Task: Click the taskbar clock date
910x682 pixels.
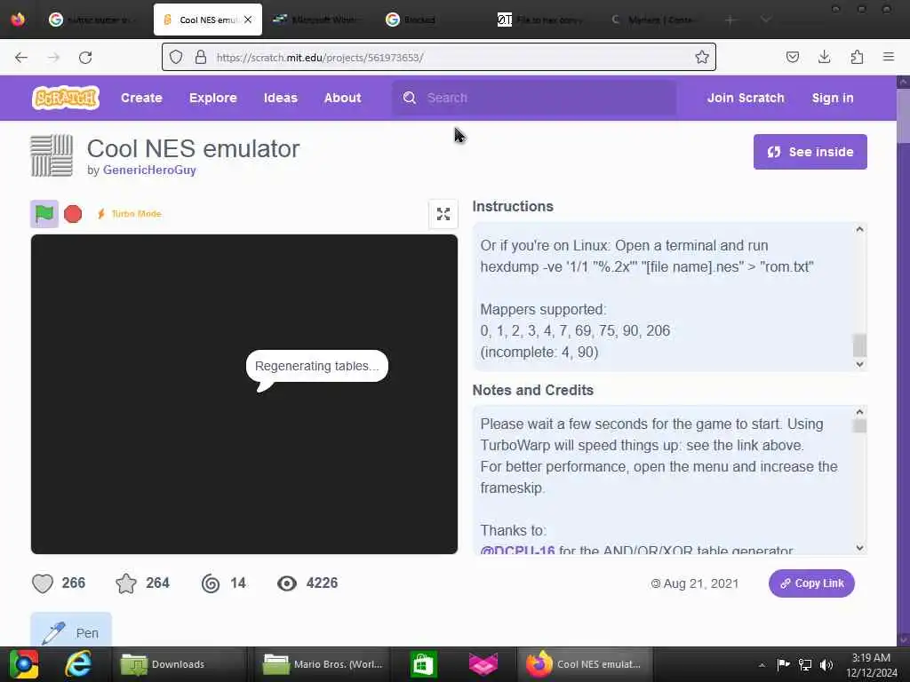Action: point(871,665)
